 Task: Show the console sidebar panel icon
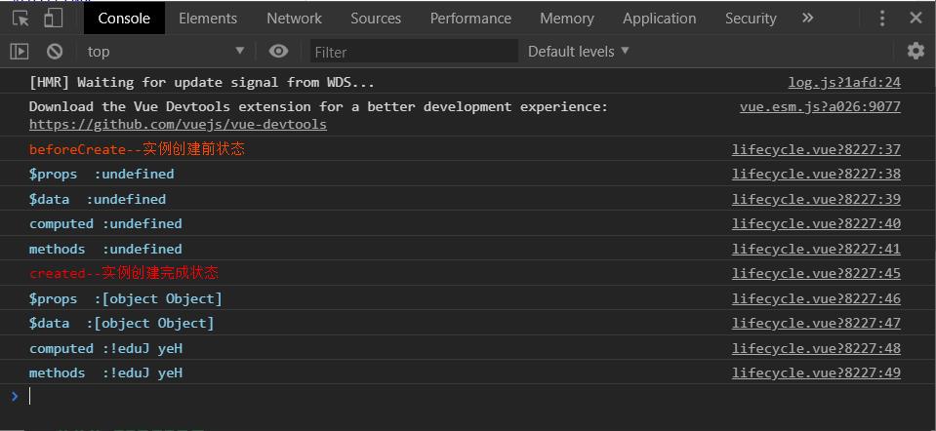click(x=20, y=51)
